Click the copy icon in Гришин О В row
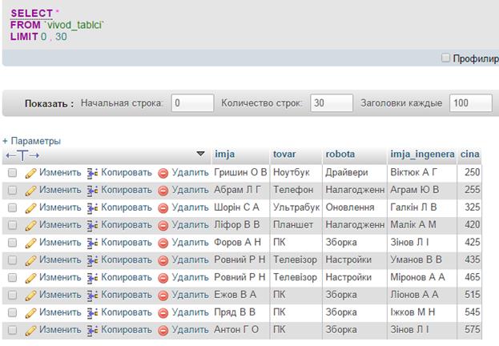The width and height of the screenshot is (499, 346). pyautogui.click(x=92, y=173)
